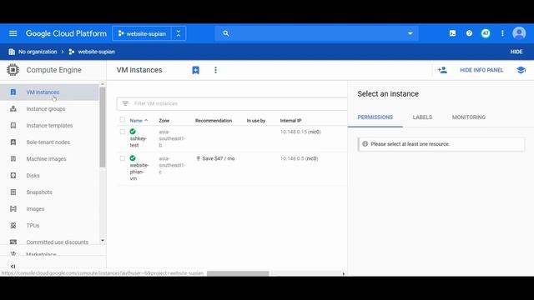
Task: Click the In use by column header
Action: click(256, 120)
